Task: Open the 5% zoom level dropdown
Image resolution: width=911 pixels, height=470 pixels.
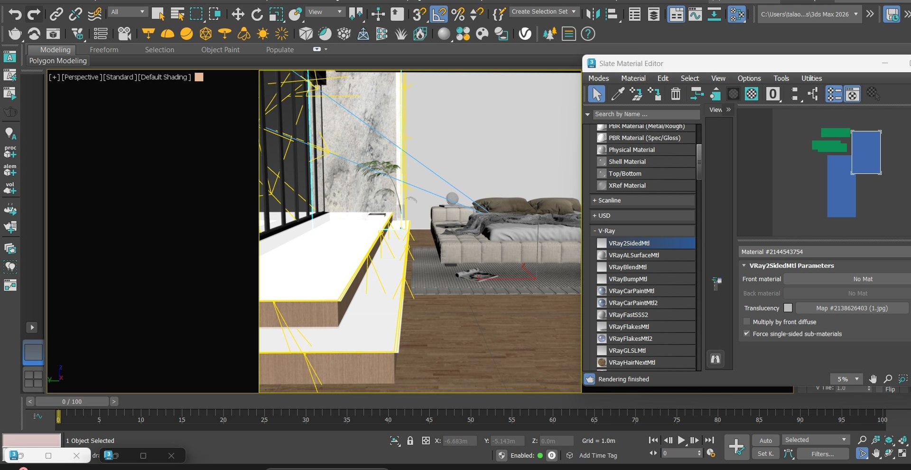Action: tap(846, 379)
